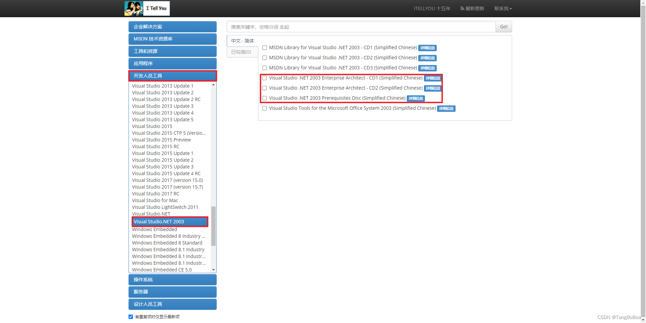646x323 pixels.
Task: Expand the 服务器 category
Action: pos(173,292)
